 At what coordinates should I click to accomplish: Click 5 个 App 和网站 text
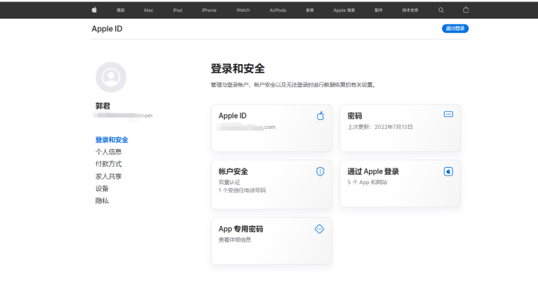367,183
